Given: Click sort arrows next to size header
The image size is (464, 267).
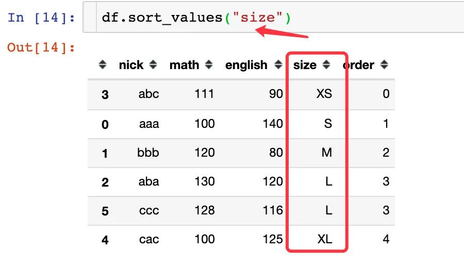Looking at the screenshot, I should [326, 64].
